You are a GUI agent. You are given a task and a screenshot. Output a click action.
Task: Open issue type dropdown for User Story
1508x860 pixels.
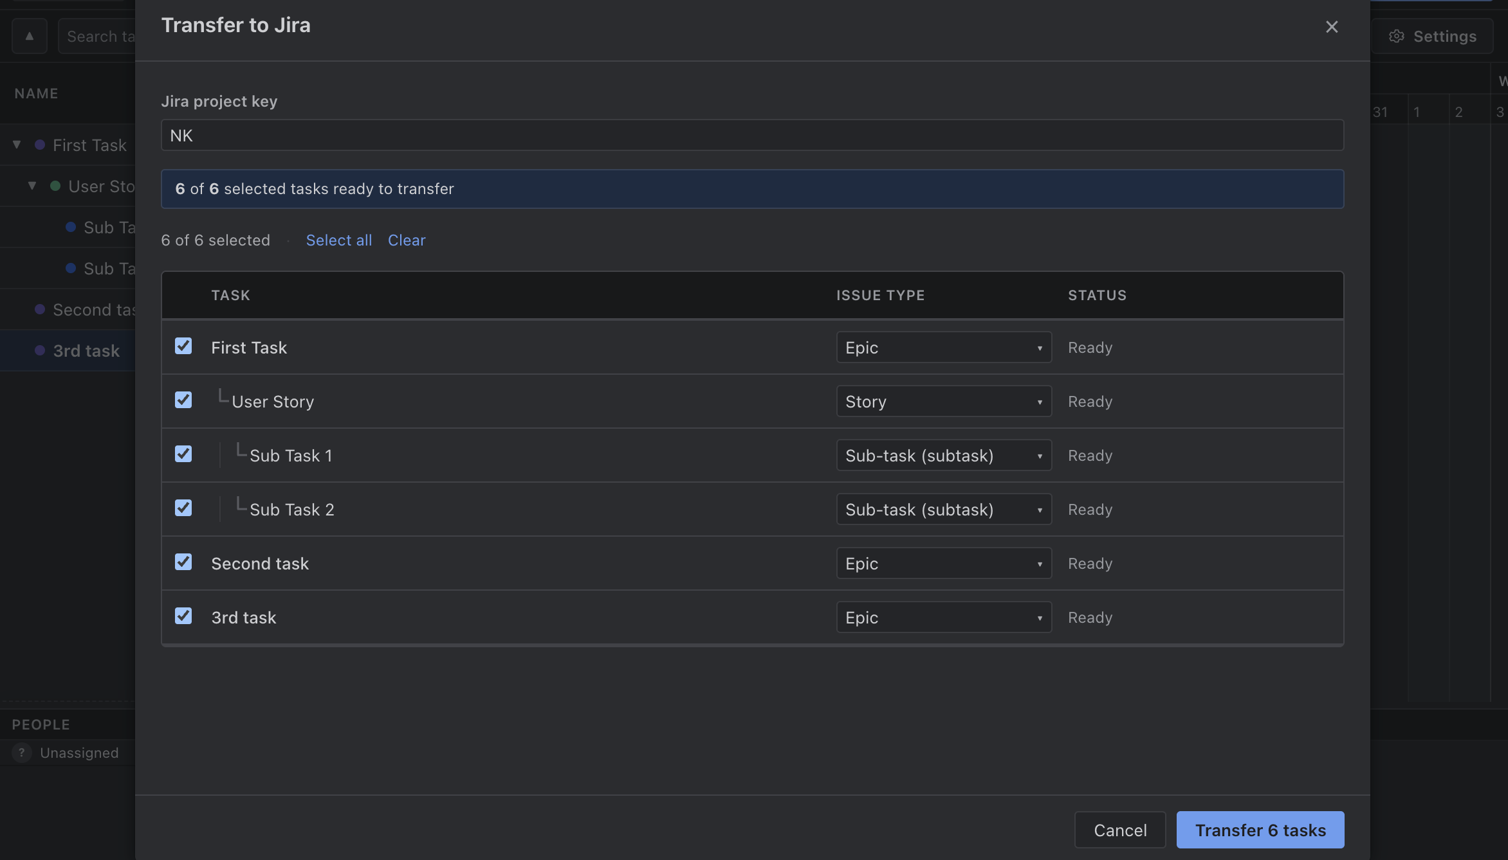(944, 401)
